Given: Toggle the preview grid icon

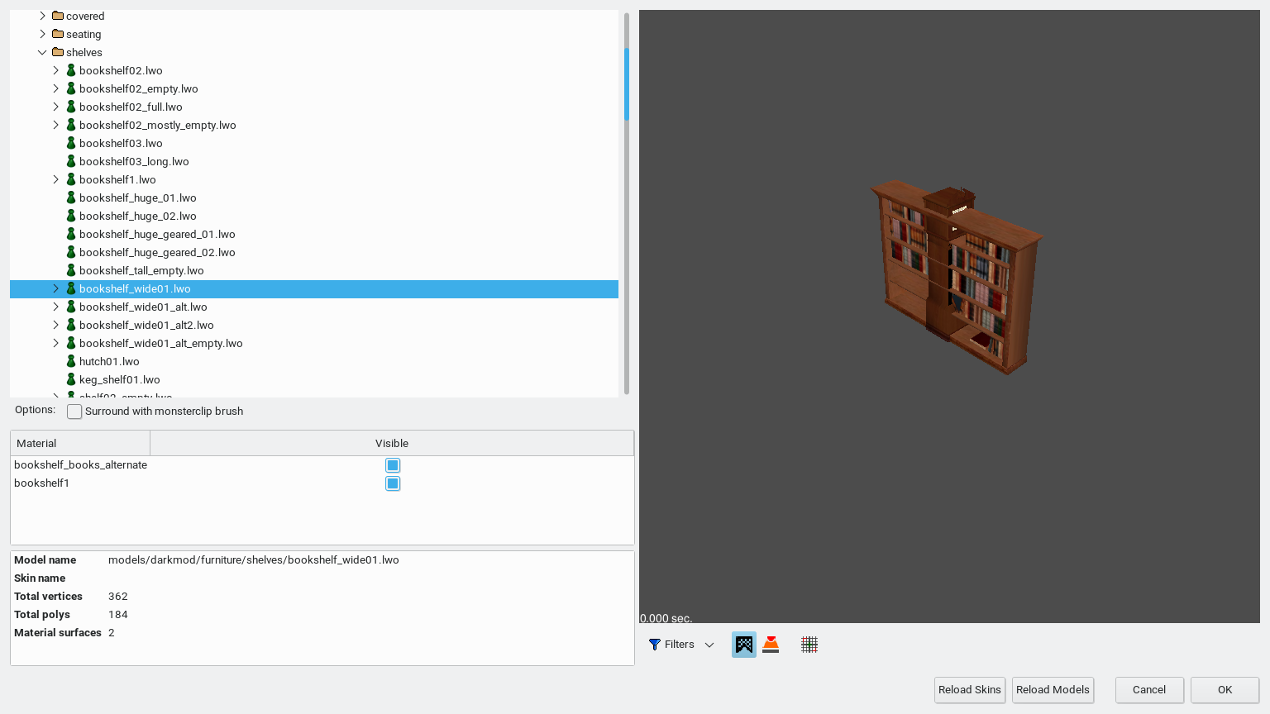Looking at the screenshot, I should [809, 645].
